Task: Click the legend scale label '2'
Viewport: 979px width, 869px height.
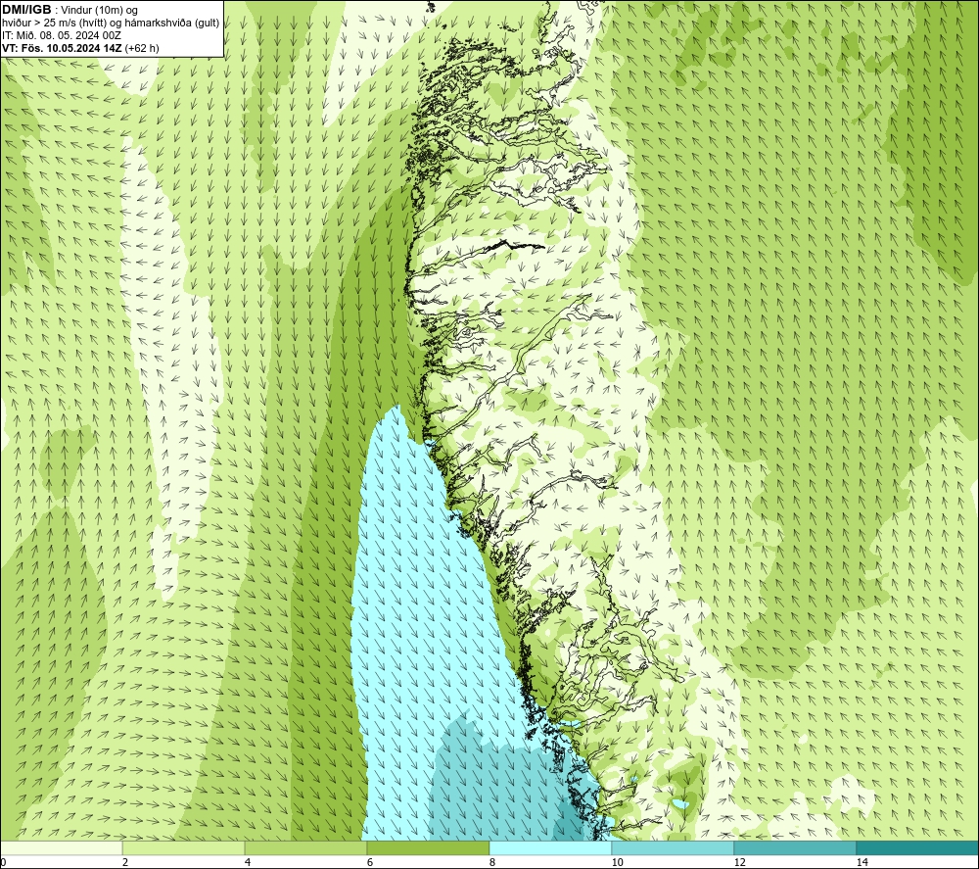Action: tap(125, 863)
